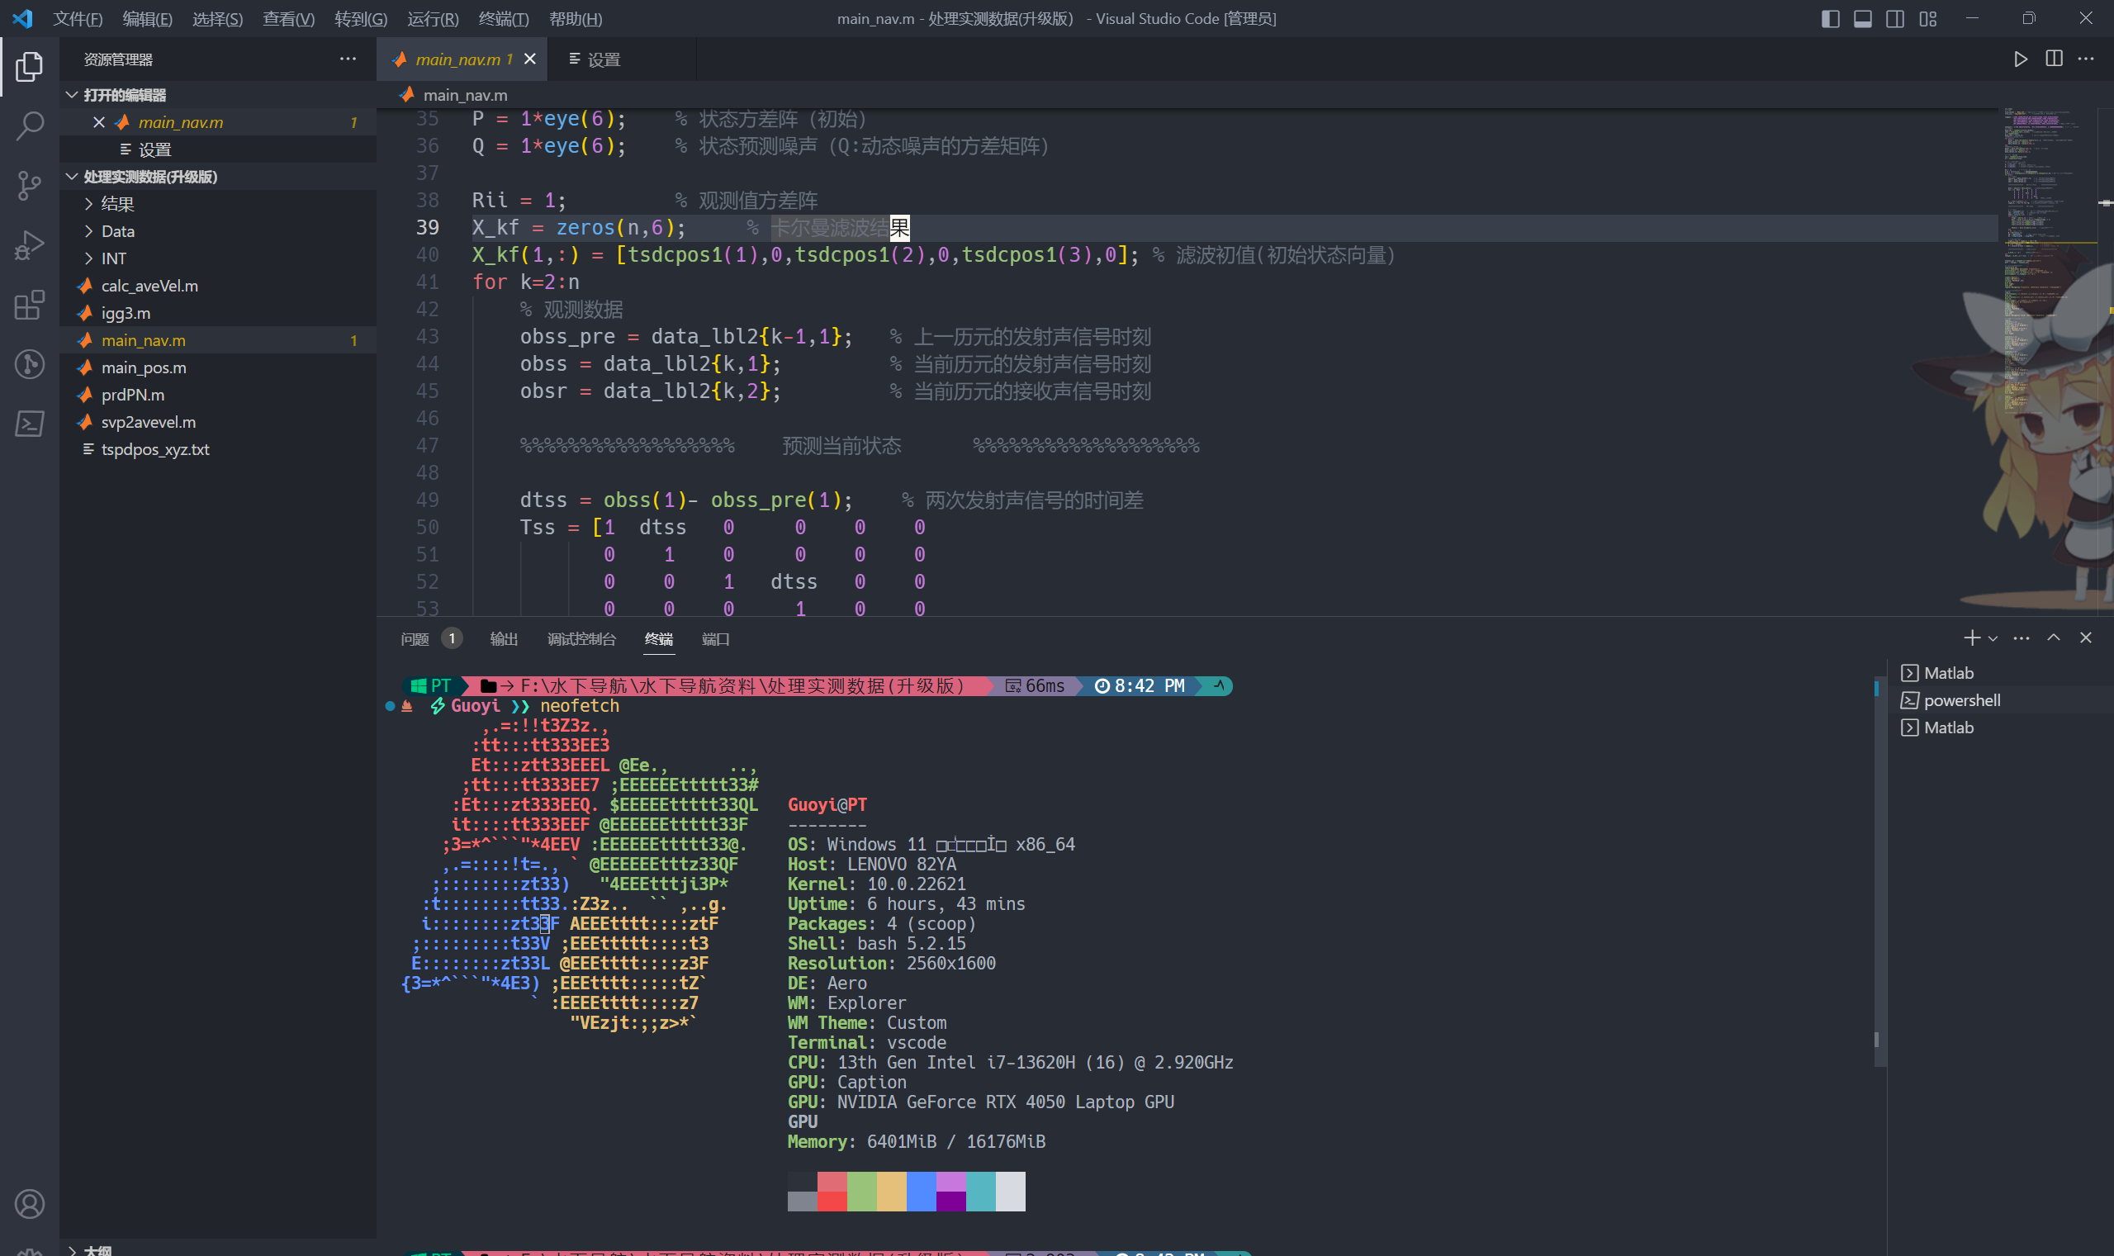Expand the 结果 folder
The image size is (2114, 1256).
point(218,204)
